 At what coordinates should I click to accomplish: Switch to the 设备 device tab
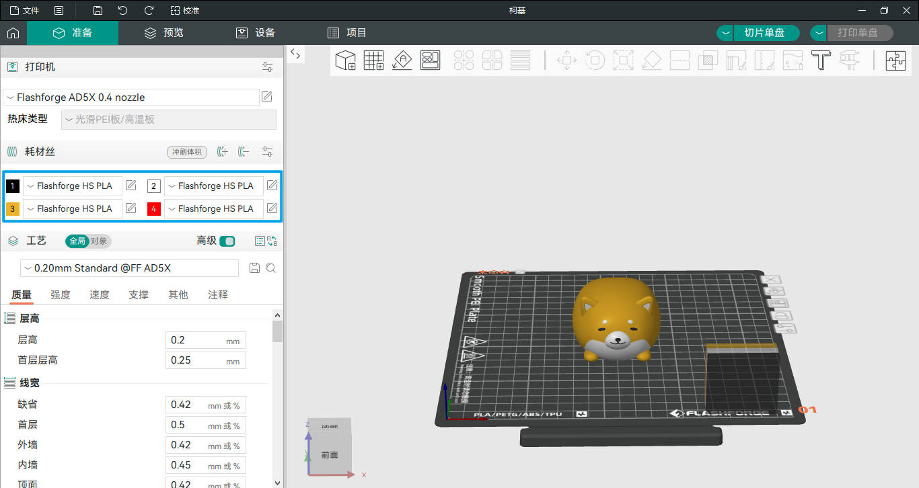click(256, 33)
